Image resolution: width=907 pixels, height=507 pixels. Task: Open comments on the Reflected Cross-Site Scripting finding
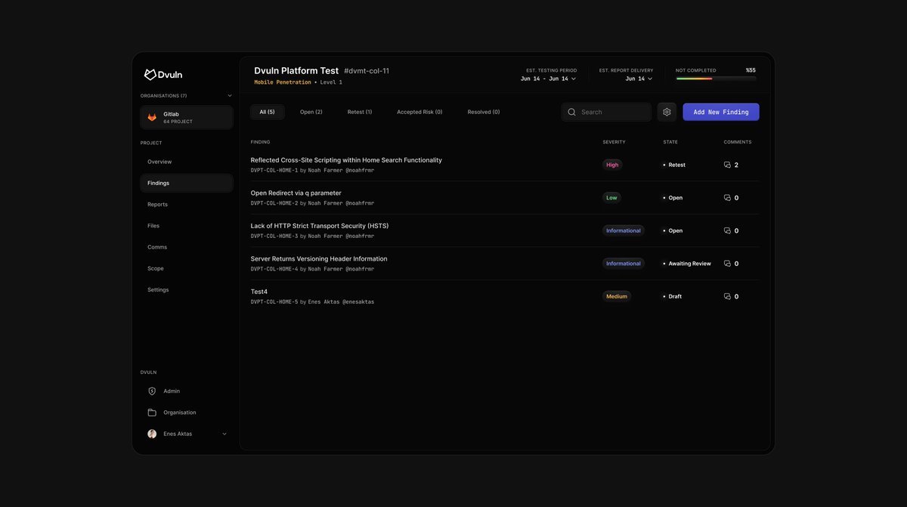click(728, 165)
